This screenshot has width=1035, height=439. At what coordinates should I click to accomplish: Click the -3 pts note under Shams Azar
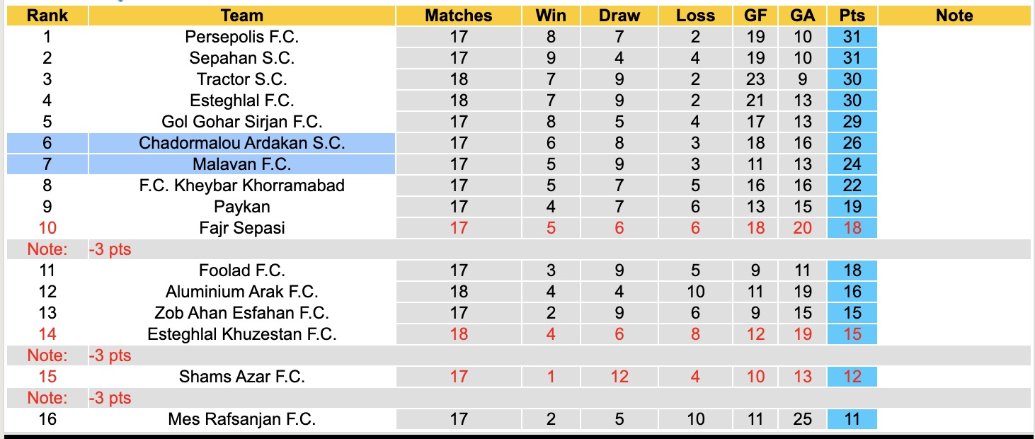pos(110,398)
